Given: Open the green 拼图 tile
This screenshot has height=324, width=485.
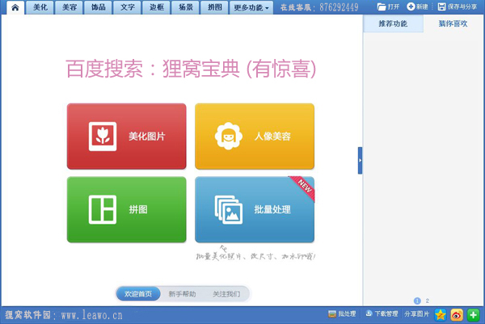Looking at the screenshot, I should pyautogui.click(x=127, y=209).
